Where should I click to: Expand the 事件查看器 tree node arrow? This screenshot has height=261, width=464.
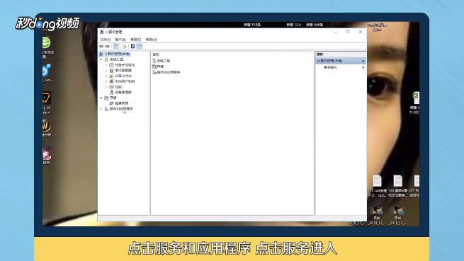[x=106, y=70]
